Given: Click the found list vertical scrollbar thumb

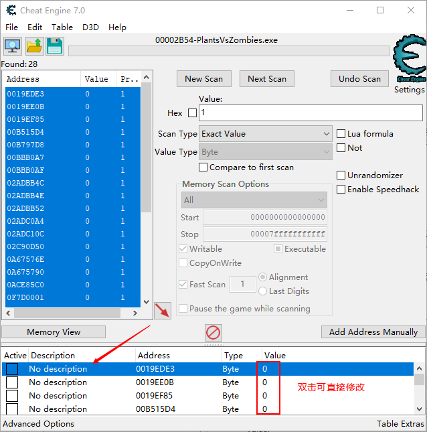Looking at the screenshot, I should point(147,147).
